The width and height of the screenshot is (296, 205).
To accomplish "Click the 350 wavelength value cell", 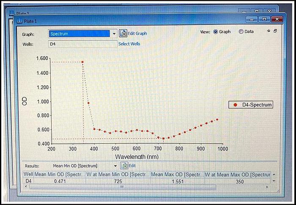I will pos(238,182).
